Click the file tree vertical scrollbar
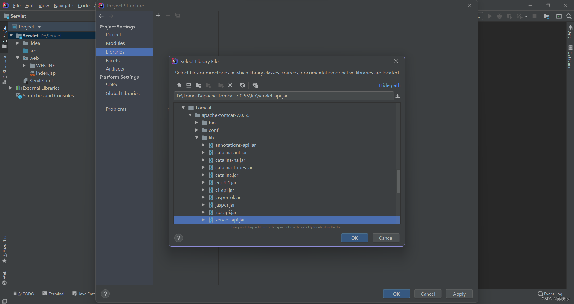This screenshot has height=304, width=574. pos(398,181)
